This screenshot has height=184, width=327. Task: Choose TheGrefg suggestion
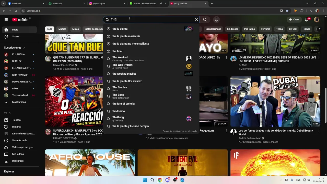151,119
